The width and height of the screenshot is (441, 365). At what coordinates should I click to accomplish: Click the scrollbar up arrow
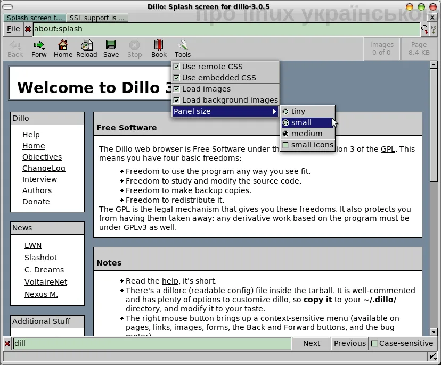coord(434,64)
